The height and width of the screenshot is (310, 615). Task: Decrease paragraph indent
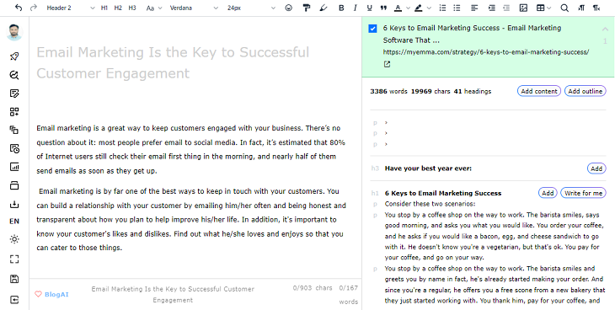pos(506,8)
